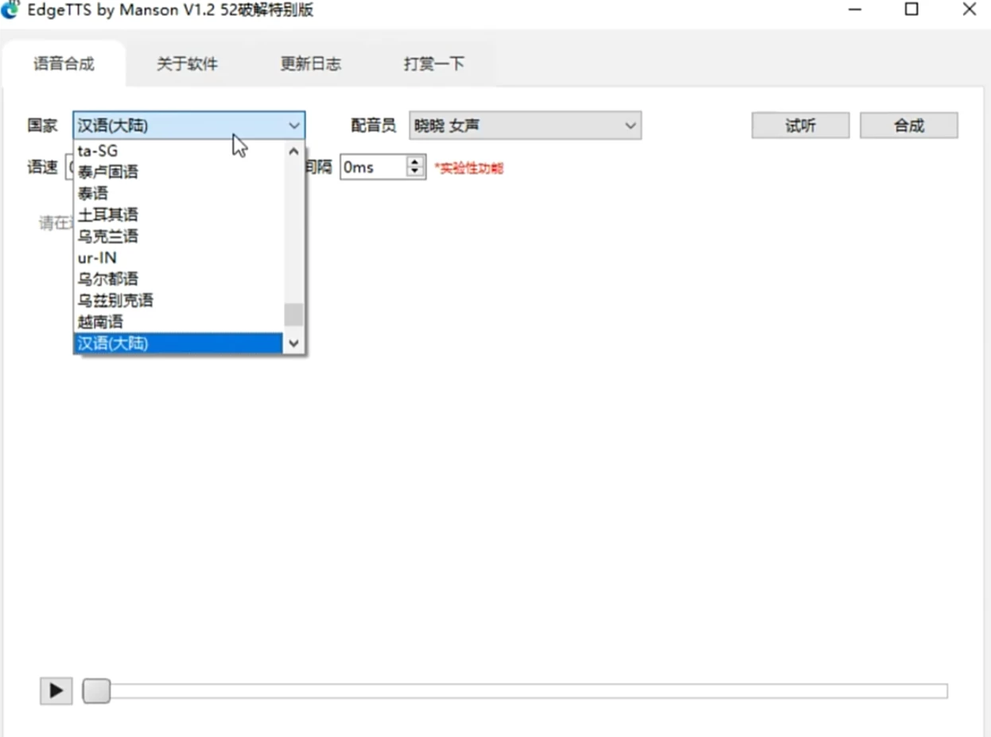The height and width of the screenshot is (737, 991).
Task: Click the playback progress slider handle
Action: tap(96, 690)
